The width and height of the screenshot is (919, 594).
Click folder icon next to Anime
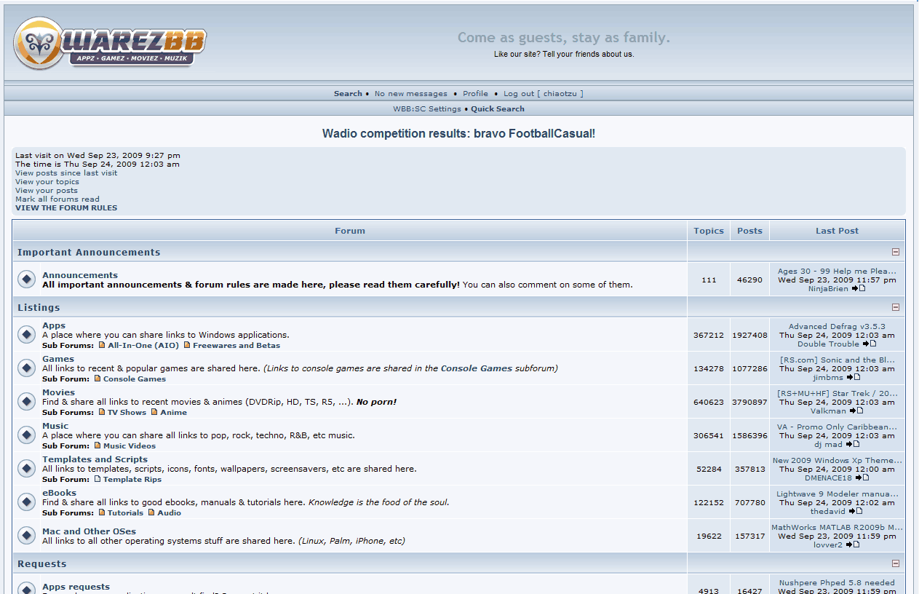[154, 412]
